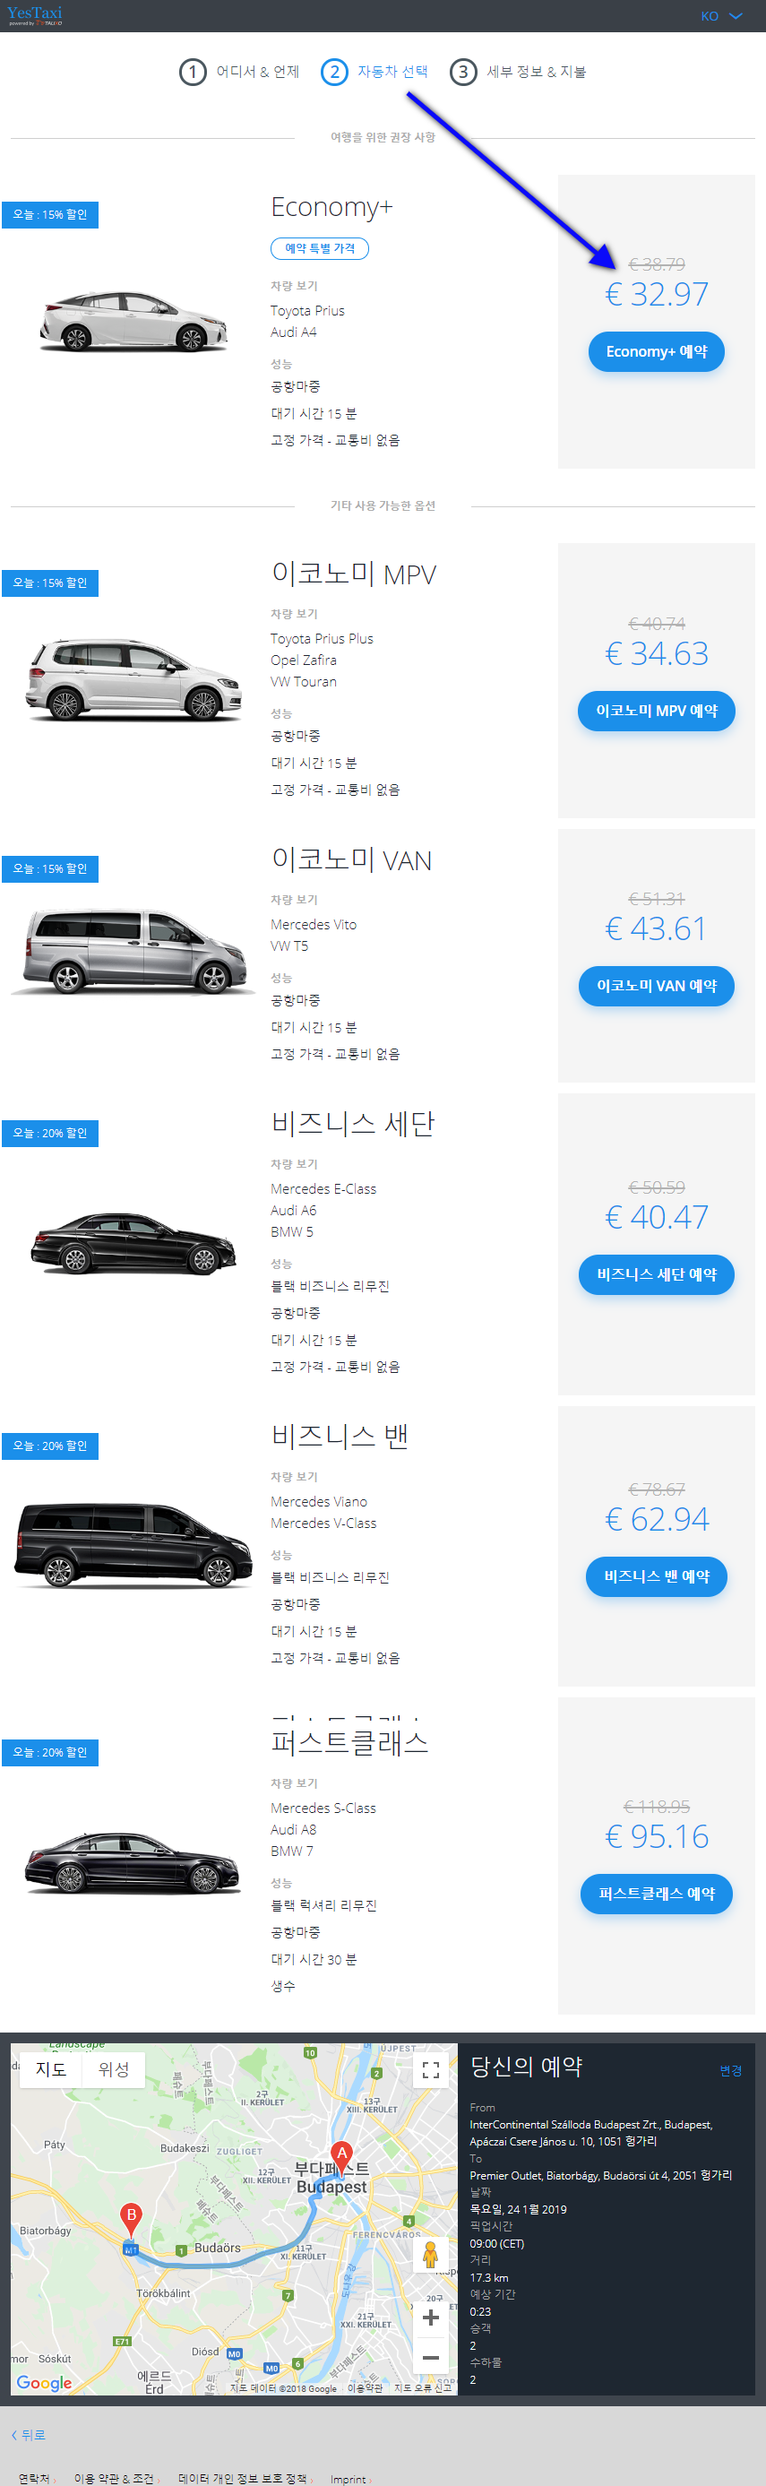
Task: Switch the map to 위성 view
Action: (x=114, y=2070)
